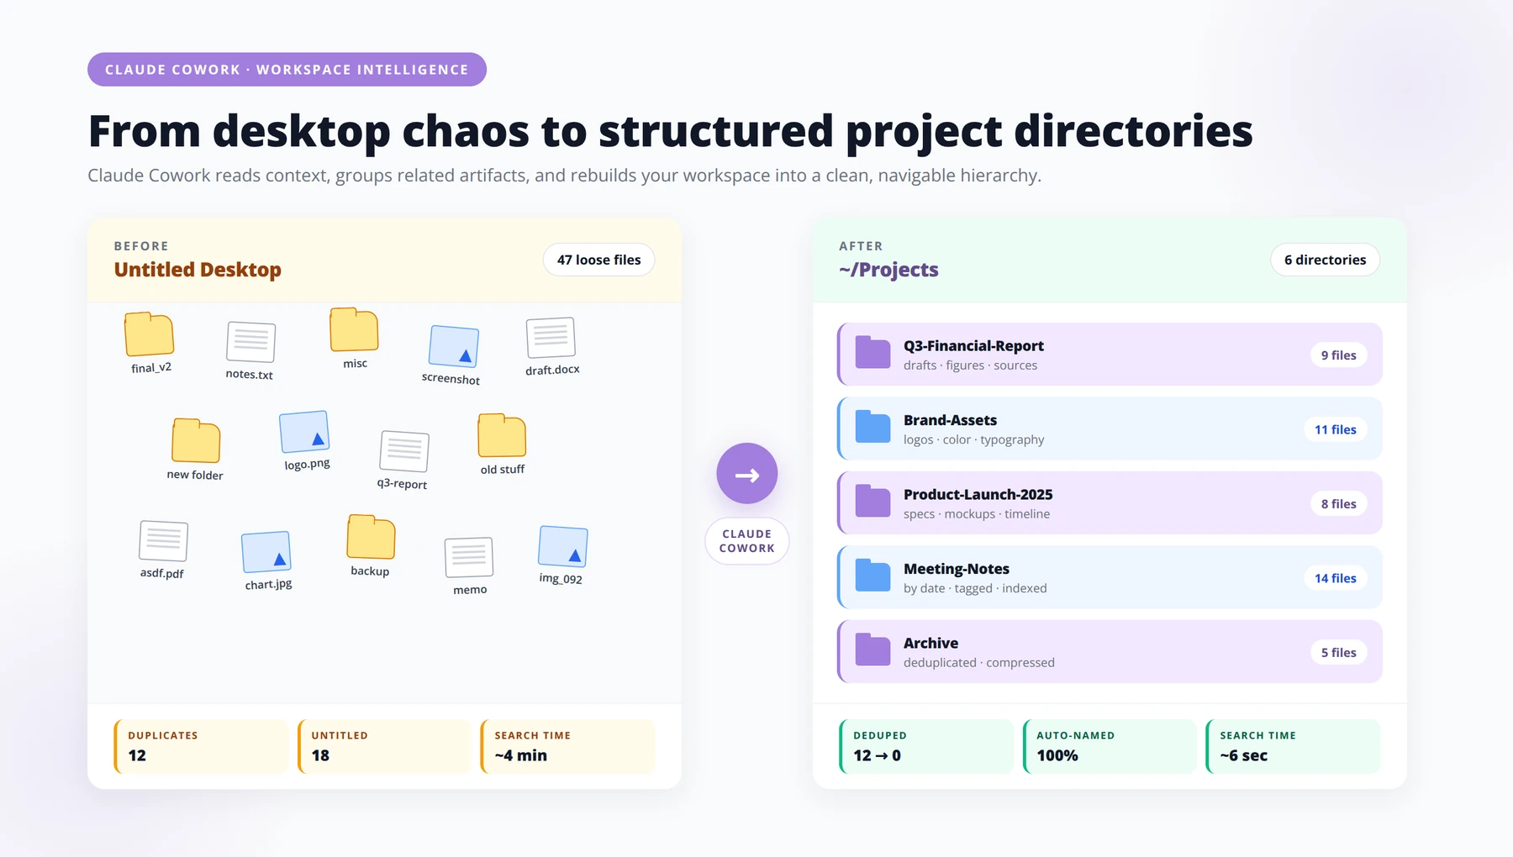The image size is (1513, 857).
Task: Select the chart.jpg image icon
Action: pos(266,553)
